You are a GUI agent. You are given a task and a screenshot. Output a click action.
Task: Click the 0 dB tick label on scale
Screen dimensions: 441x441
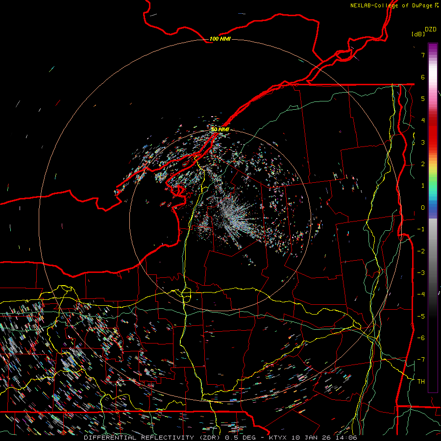423,208
